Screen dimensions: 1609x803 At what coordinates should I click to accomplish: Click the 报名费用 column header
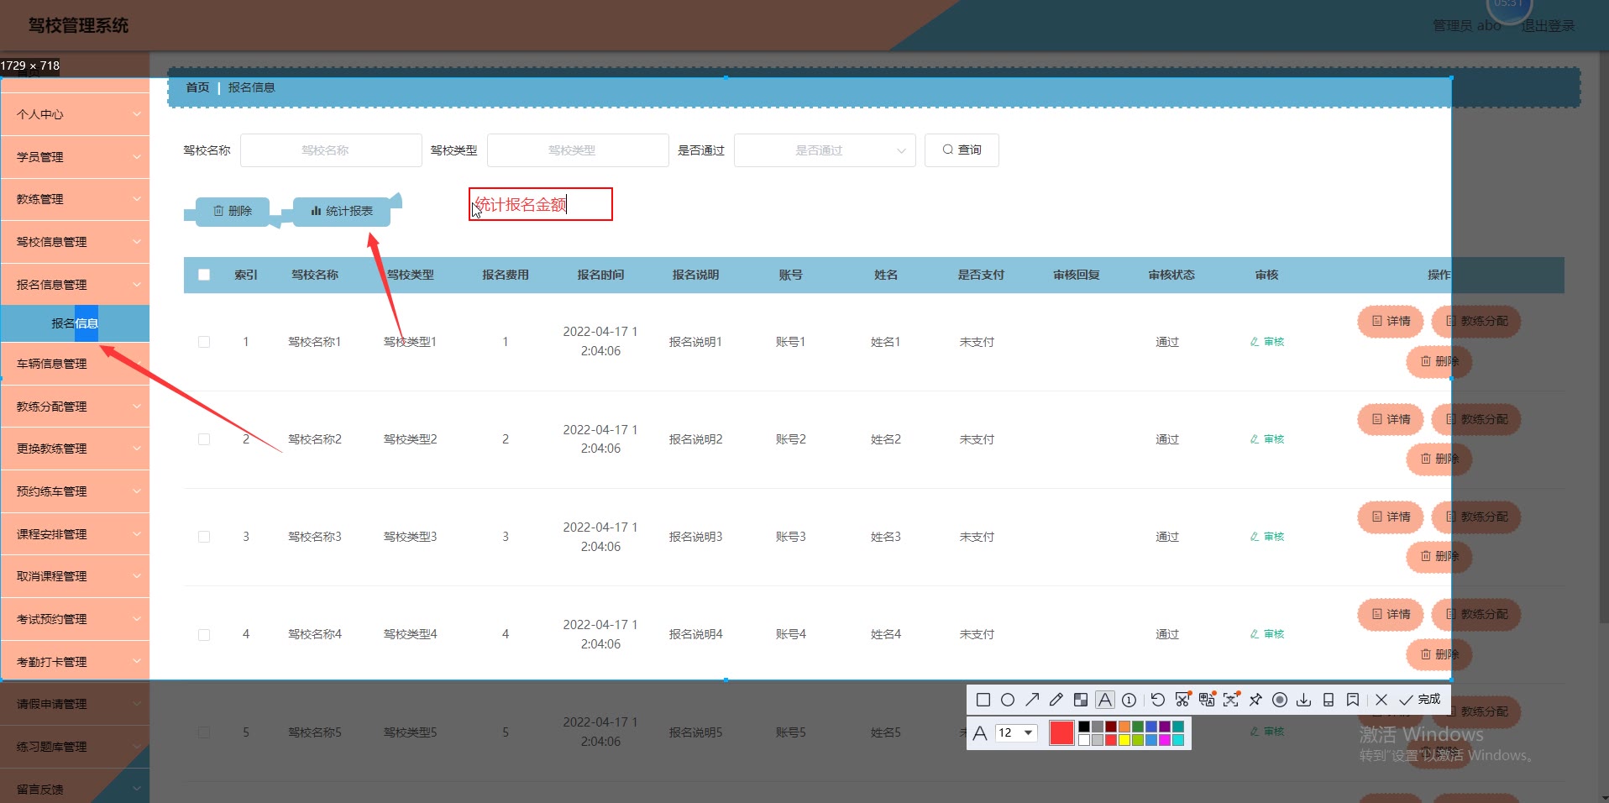(506, 275)
